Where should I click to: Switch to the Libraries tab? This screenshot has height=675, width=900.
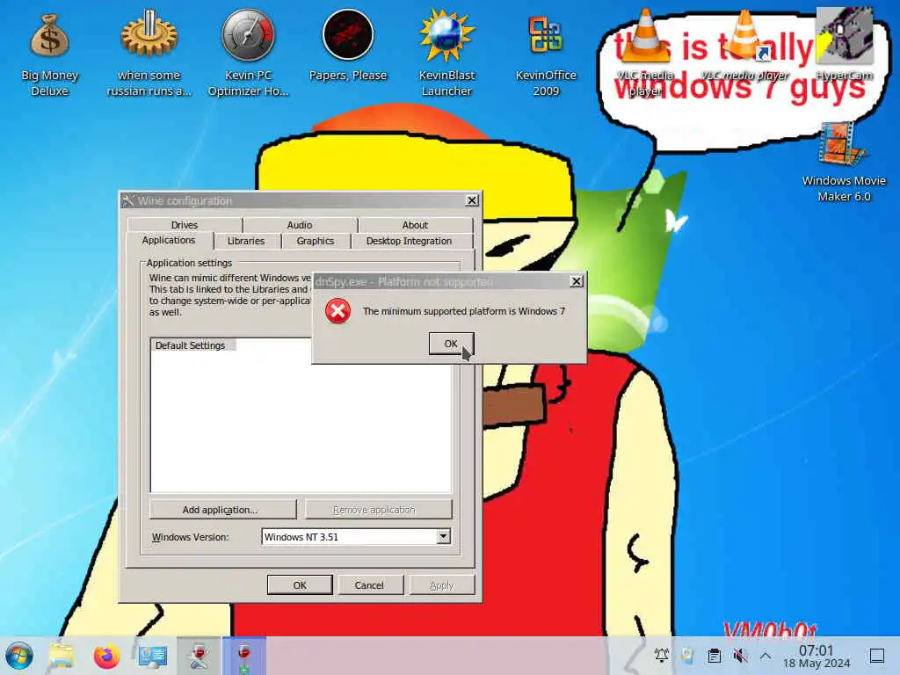[x=246, y=241]
